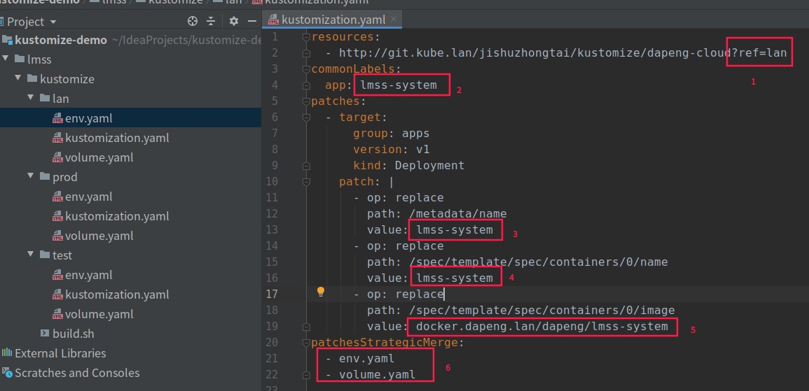Click the 'commonLabels:' key on line 3
Viewport: 809px width, 391px height.
click(356, 69)
